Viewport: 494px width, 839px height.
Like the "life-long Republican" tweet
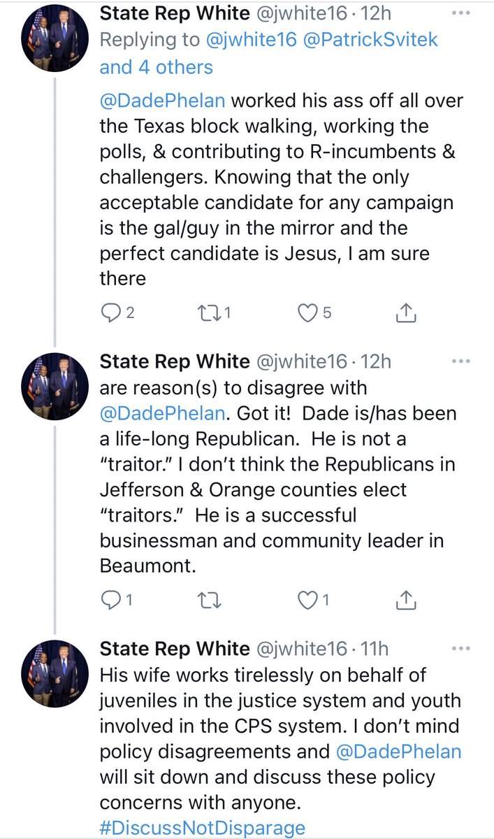click(308, 599)
